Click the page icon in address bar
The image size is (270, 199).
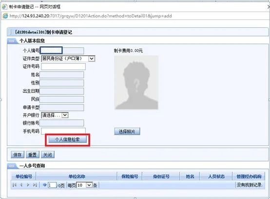tap(5, 16)
